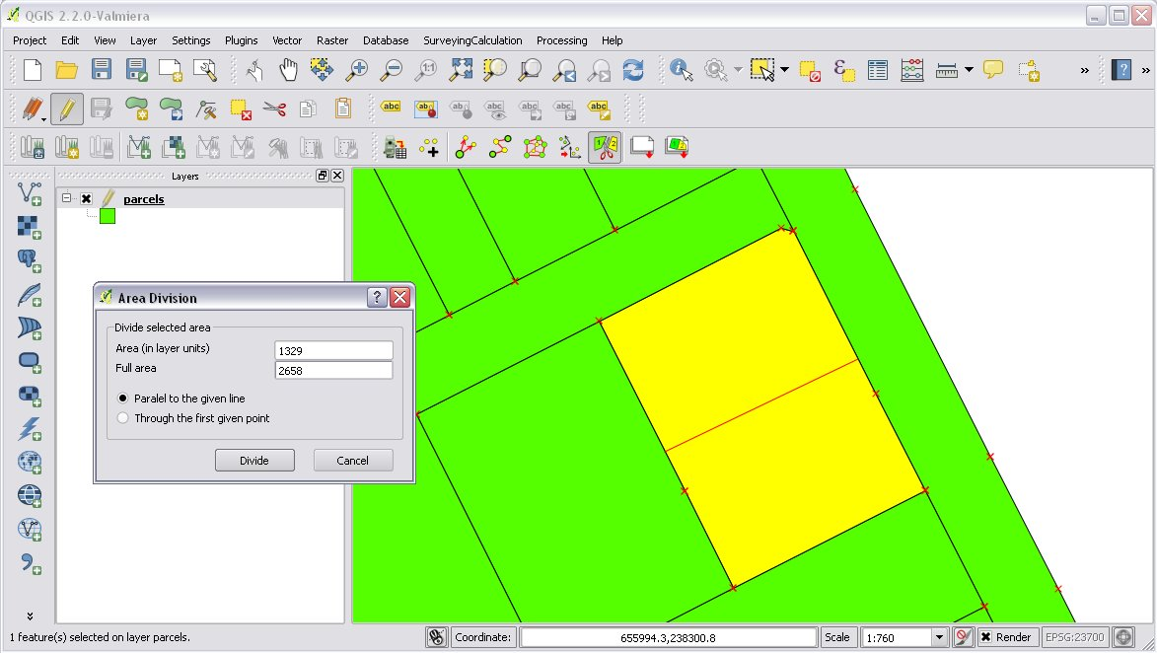Click the green parcels symbol swatch
This screenshot has height=653, width=1157.
108,216
